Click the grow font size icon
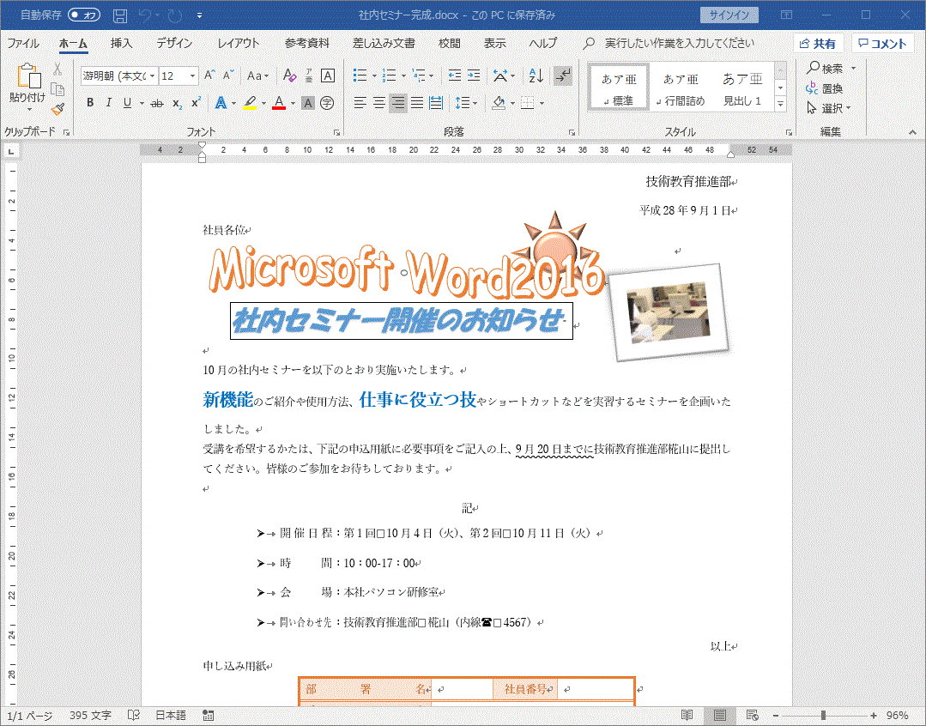This screenshot has height=726, width=926. (209, 76)
